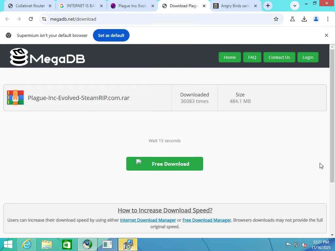
Task: Set Supermium as default browser
Action: coord(111,35)
